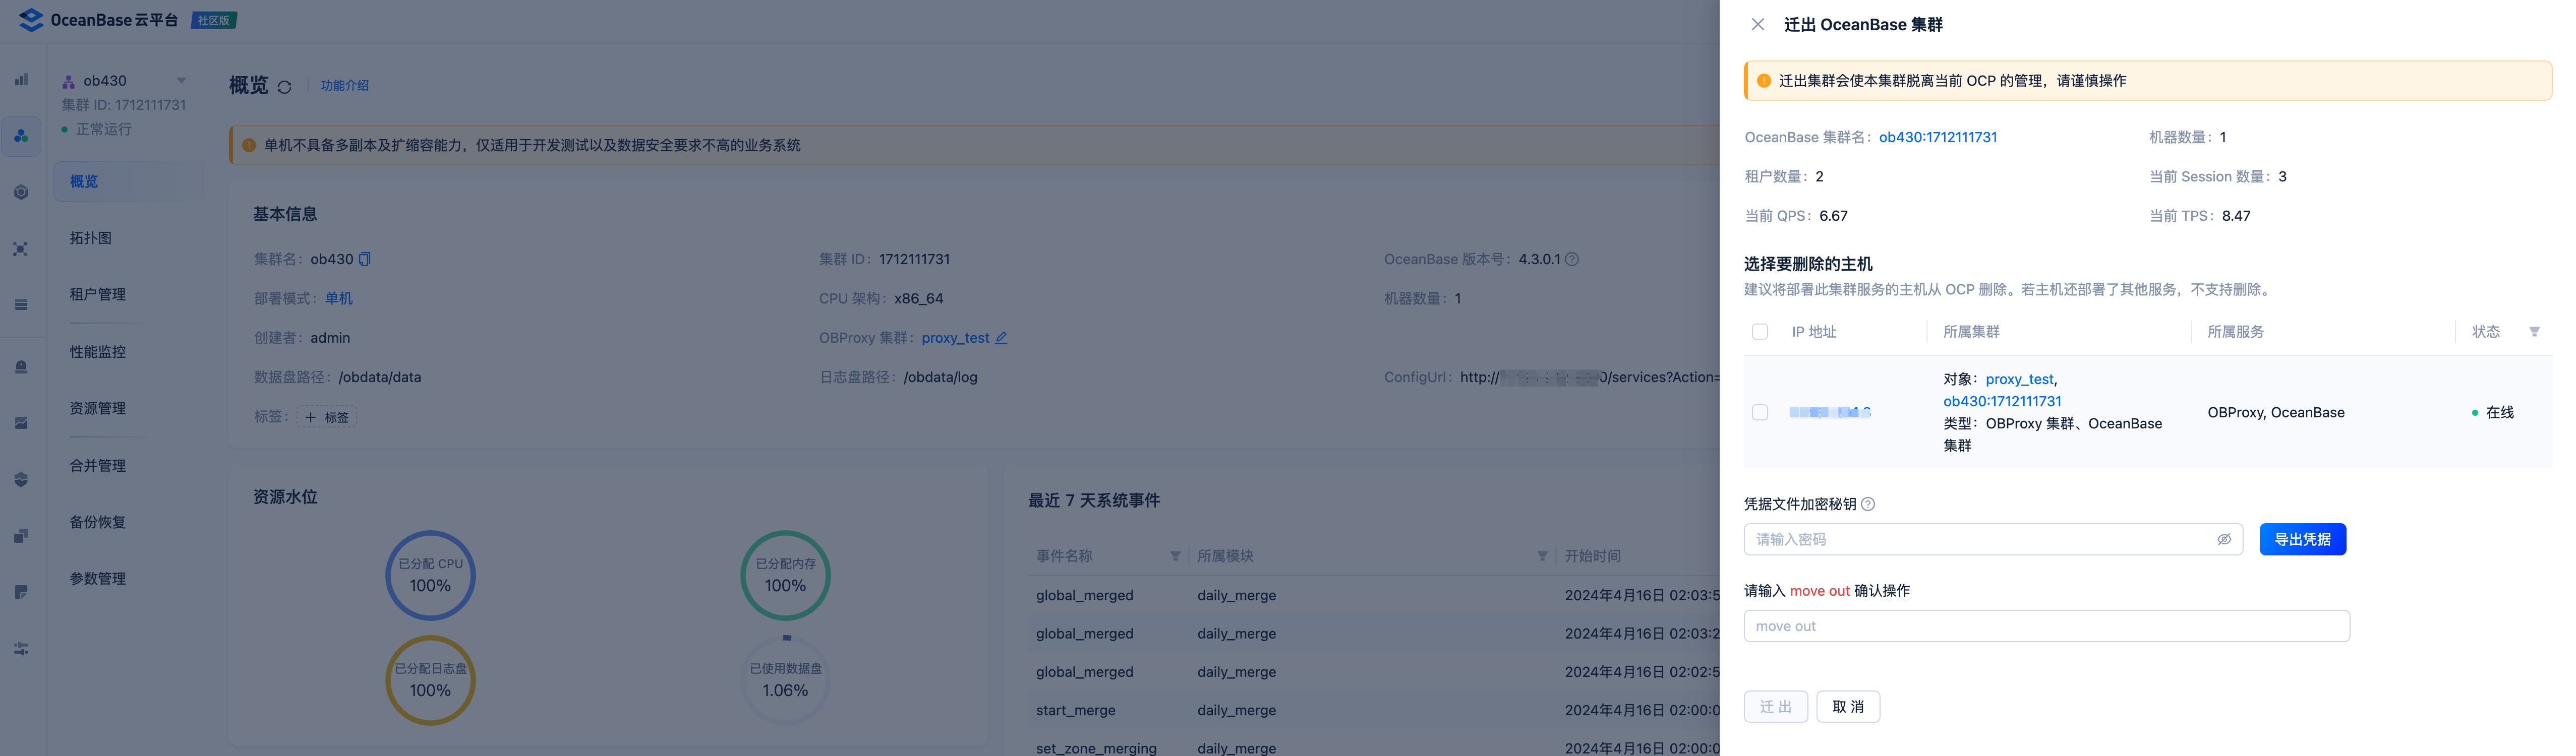Filter events by the 事件名称 column icon

(1175, 556)
